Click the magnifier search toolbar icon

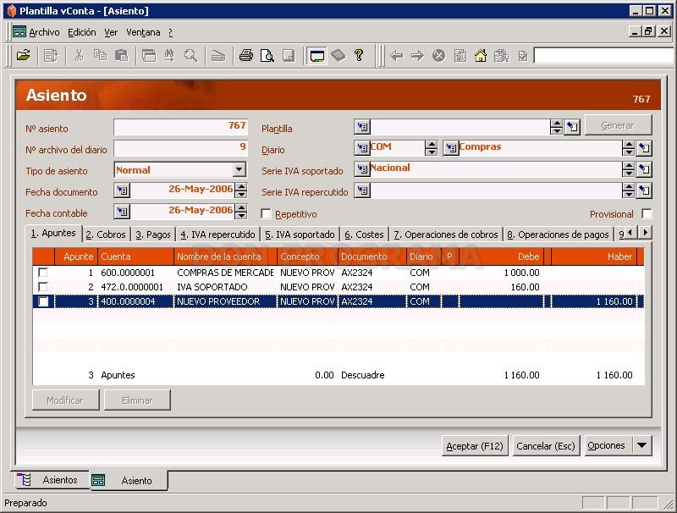pyautogui.click(x=190, y=55)
